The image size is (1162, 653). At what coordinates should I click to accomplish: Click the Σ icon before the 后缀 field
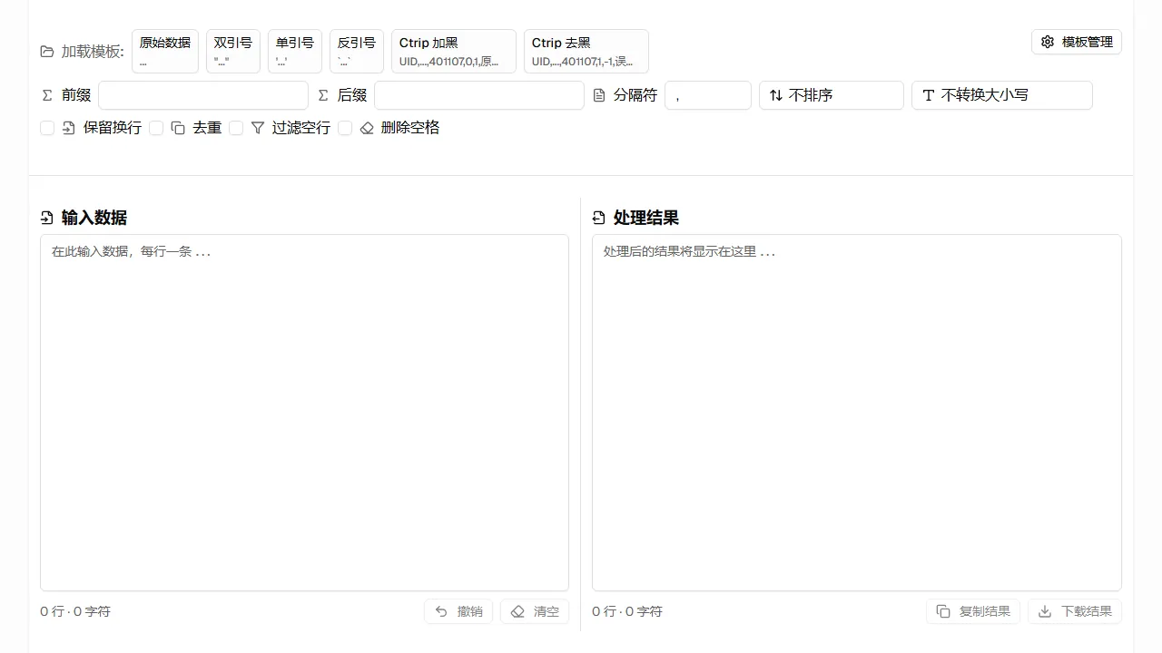pos(323,94)
